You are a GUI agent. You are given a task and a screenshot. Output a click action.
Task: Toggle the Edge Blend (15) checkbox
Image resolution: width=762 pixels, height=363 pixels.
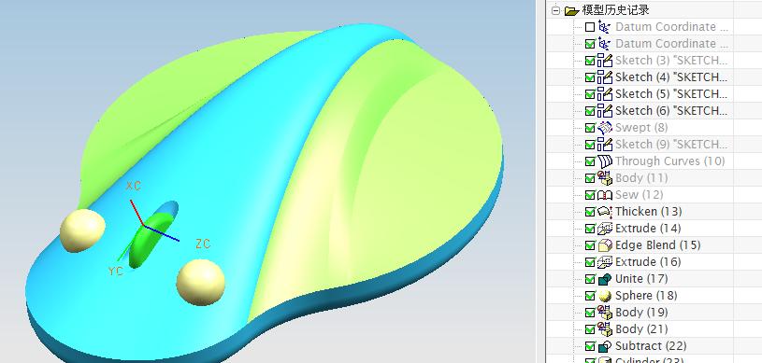point(590,245)
